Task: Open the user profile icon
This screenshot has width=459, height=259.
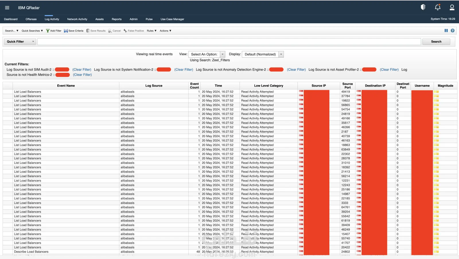Action: [x=452, y=7]
